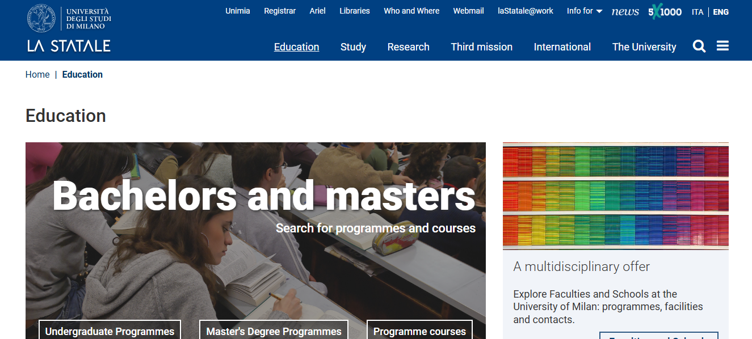Switch language to ITA
Viewport: 752px width, 339px height.
[x=698, y=12]
